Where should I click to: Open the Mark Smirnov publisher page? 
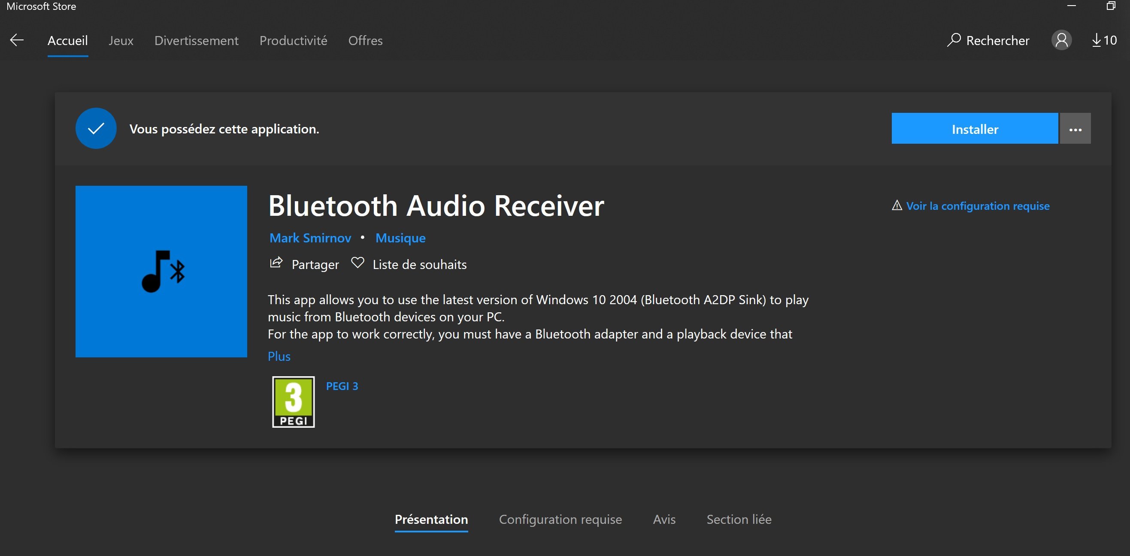[310, 238]
